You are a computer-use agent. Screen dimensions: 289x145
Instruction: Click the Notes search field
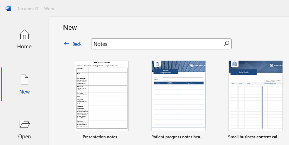pyautogui.click(x=161, y=44)
